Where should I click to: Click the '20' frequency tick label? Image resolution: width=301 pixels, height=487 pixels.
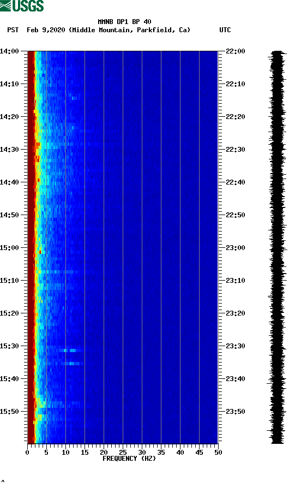(104, 453)
